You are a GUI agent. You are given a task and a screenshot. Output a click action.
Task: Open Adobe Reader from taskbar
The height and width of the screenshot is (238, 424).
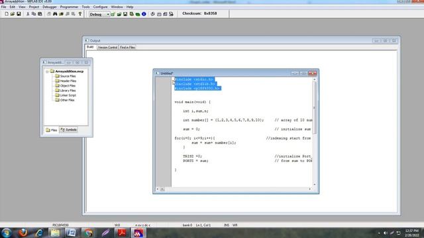122,233
